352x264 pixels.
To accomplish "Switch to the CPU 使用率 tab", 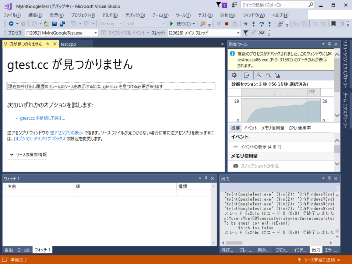I will [x=300, y=128].
